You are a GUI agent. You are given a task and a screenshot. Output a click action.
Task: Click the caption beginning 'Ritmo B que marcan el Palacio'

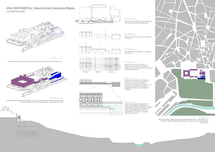click(x=138, y=52)
